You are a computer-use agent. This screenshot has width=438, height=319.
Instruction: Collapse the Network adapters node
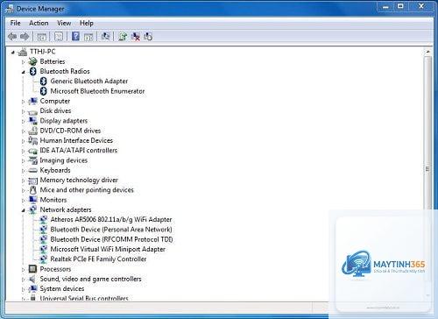(x=24, y=210)
